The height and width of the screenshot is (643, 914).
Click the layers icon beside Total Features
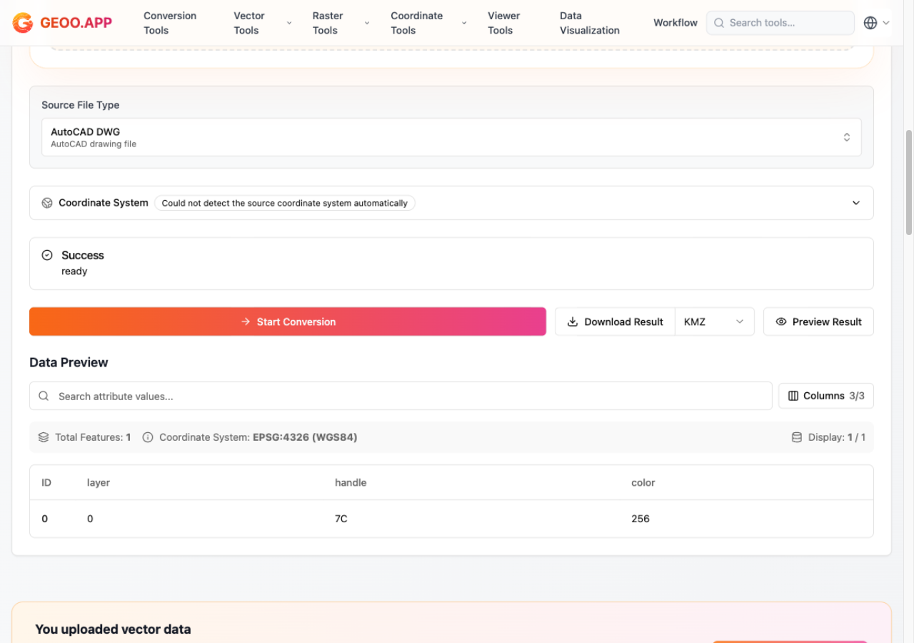click(44, 437)
